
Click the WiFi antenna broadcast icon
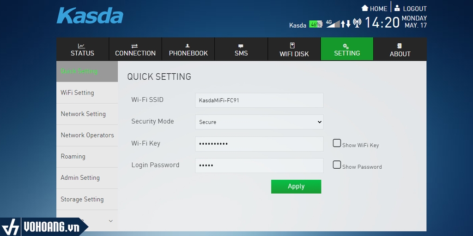tap(357, 23)
